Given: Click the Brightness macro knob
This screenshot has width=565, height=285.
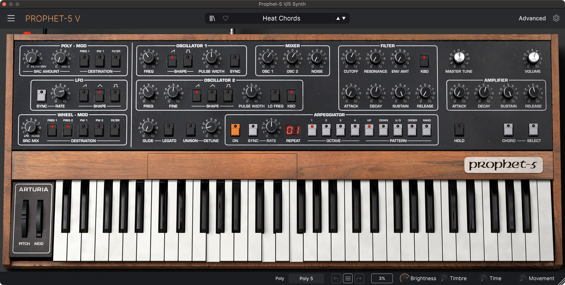Looking at the screenshot, I should [404, 278].
